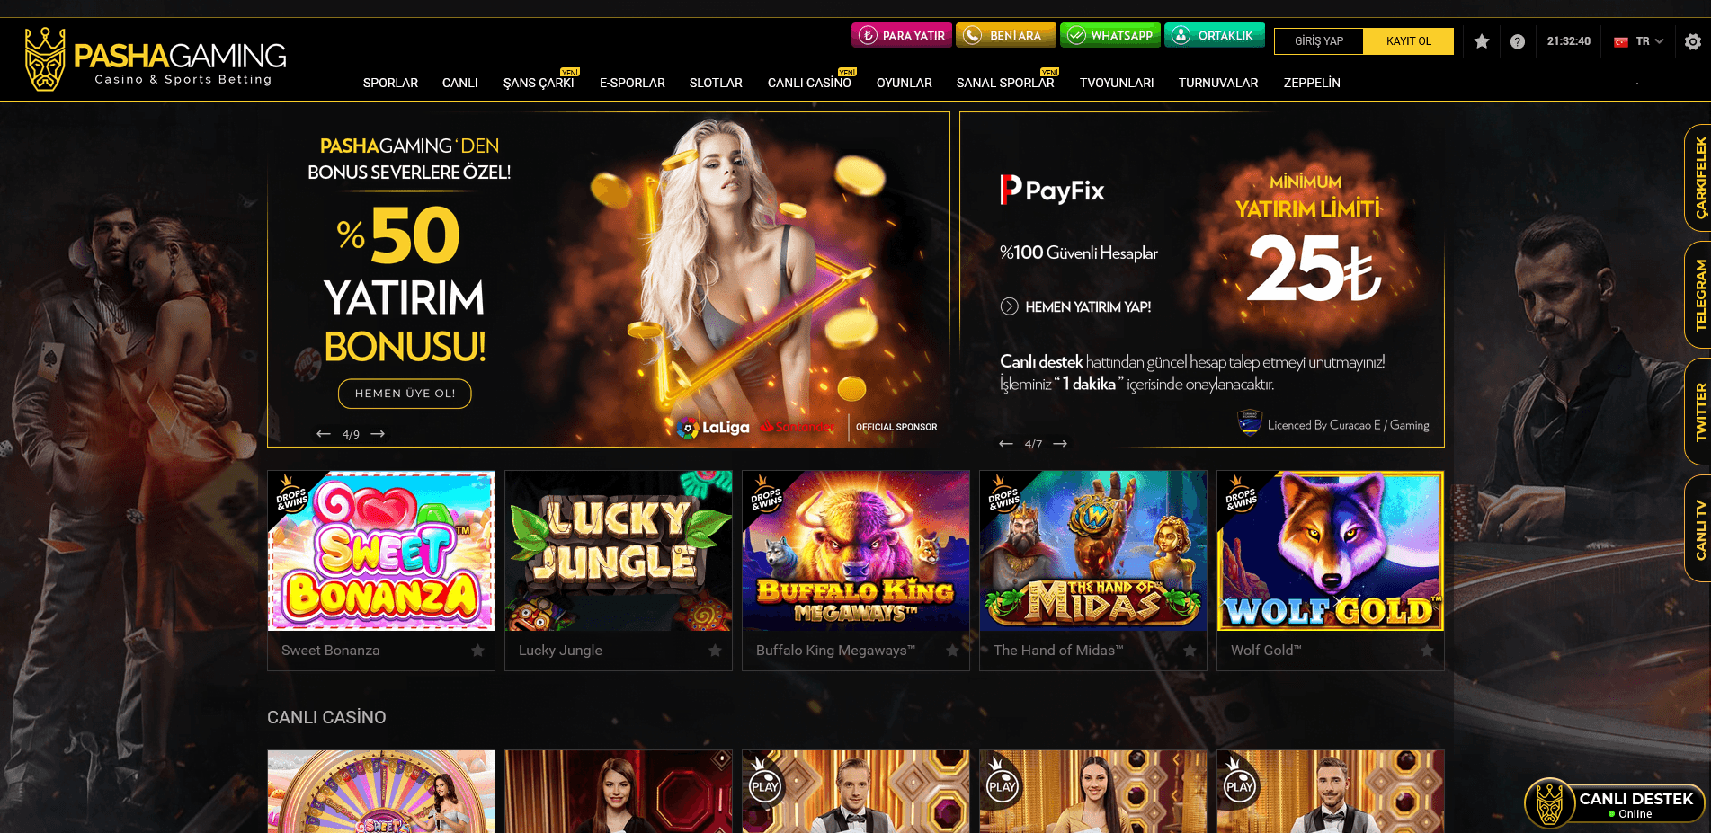The height and width of the screenshot is (833, 1711).
Task: Go to next slide in main bonus banner
Action: (x=378, y=434)
